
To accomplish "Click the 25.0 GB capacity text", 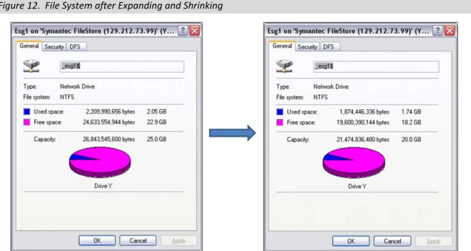I will [157, 139].
